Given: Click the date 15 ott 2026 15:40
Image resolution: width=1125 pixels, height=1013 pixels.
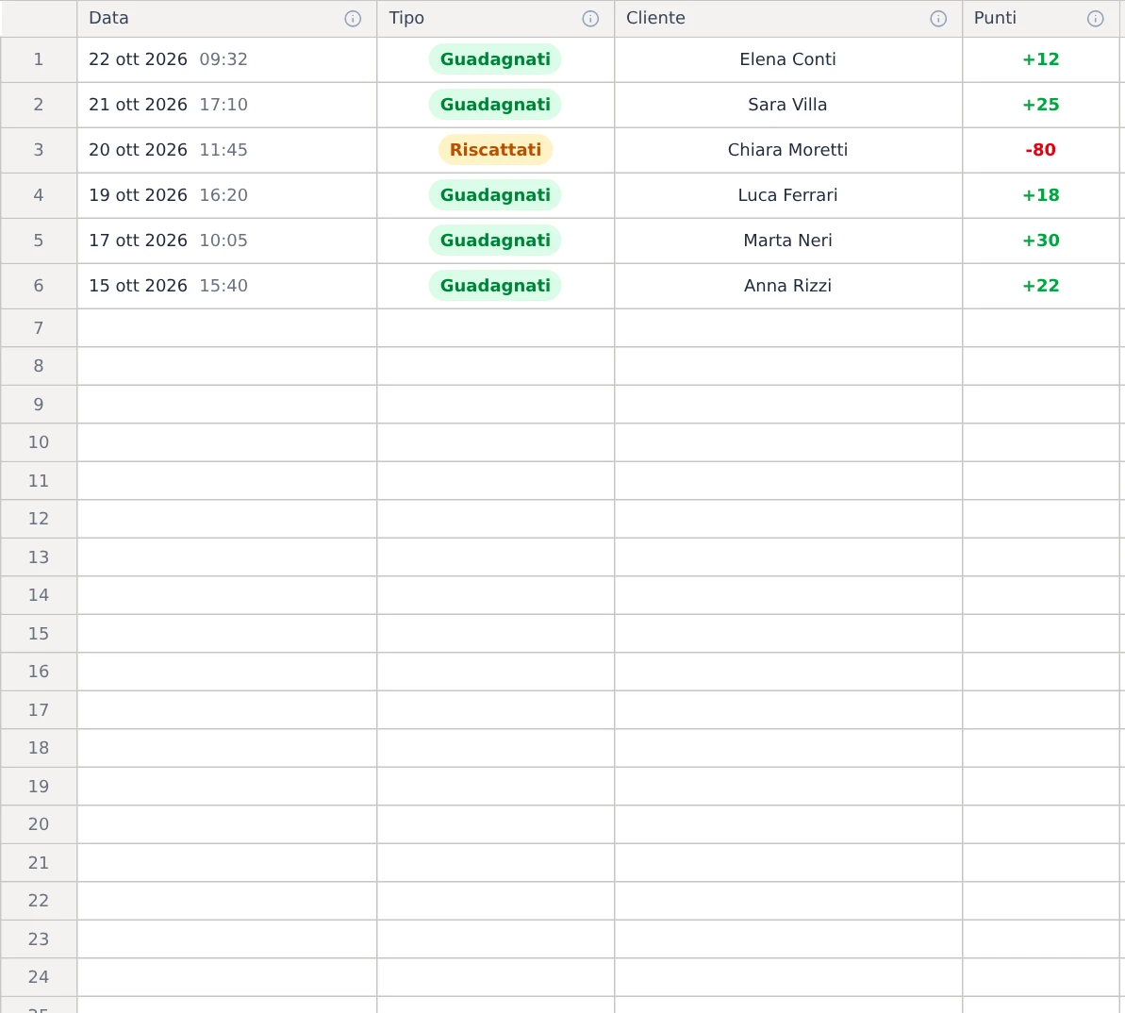Looking at the screenshot, I should [168, 286].
